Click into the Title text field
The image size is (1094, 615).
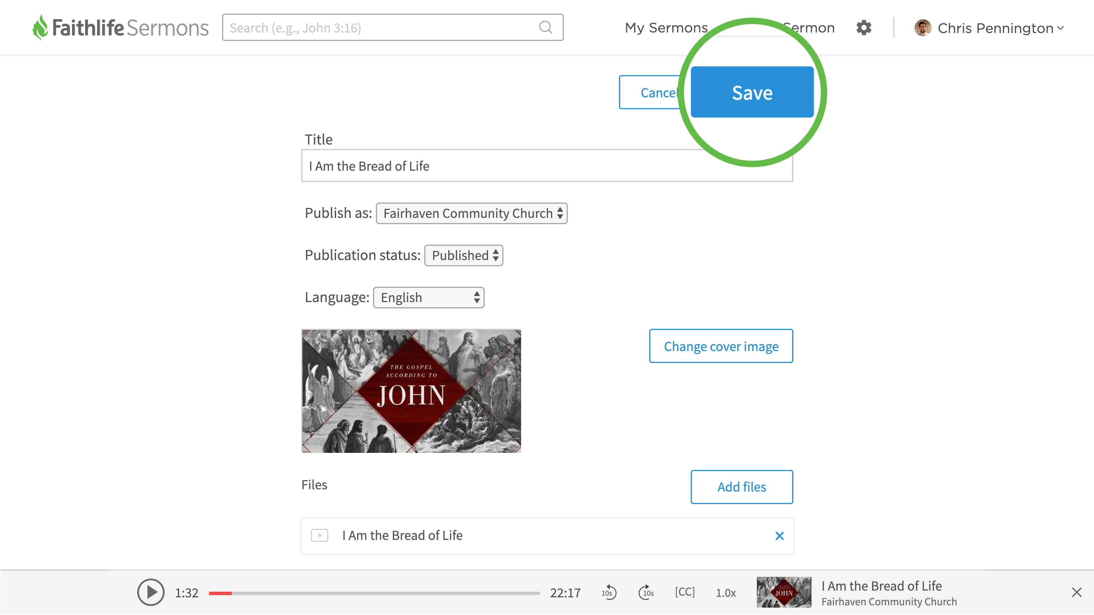[547, 166]
